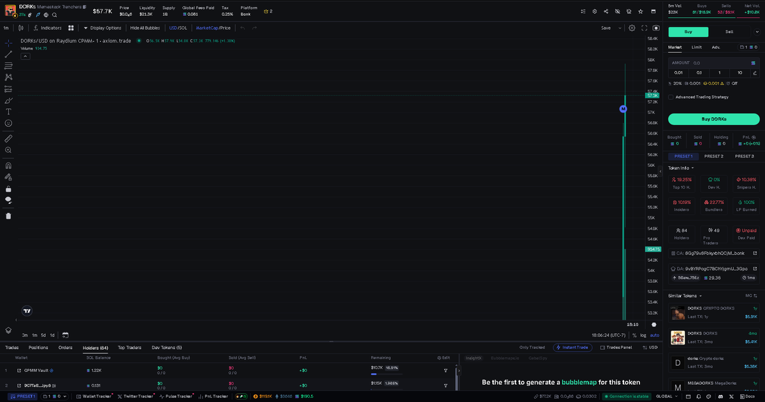This screenshot has width=765, height=402.
Task: Open the Save layout dropdown arrow
Action: 620,28
